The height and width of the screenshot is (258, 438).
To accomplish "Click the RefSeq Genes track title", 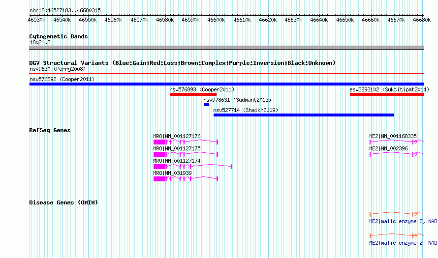I will pos(50,130).
